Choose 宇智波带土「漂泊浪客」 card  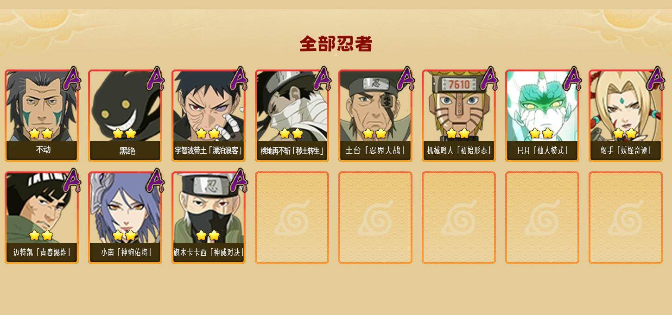click(209, 116)
